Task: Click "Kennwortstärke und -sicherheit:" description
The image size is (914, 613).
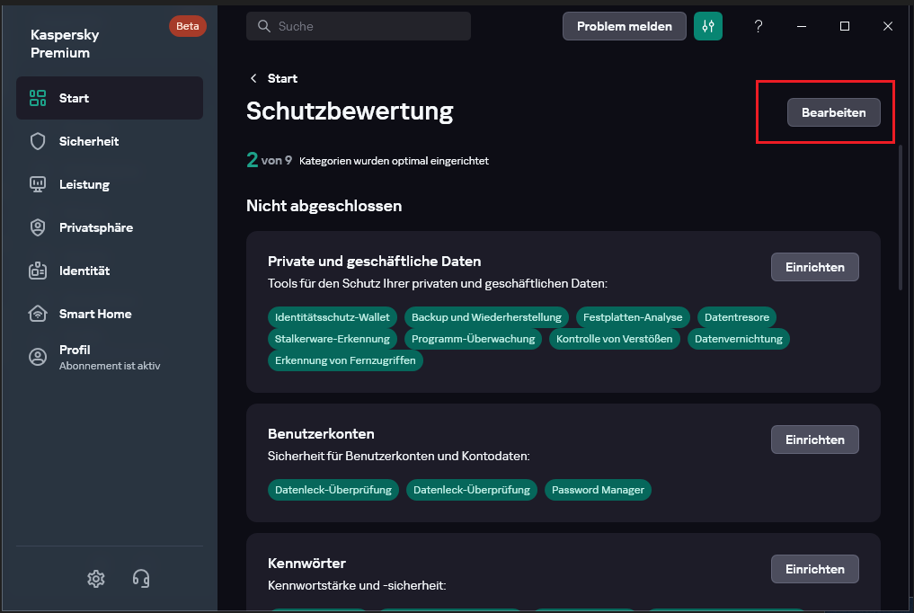Action: 357,585
